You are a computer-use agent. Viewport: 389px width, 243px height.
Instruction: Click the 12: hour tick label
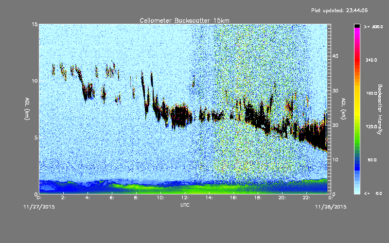coord(185,198)
